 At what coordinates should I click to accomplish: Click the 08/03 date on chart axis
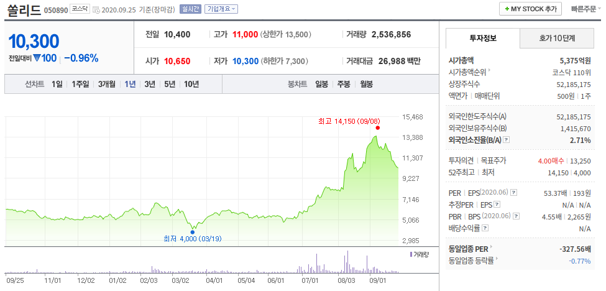tap(346, 280)
